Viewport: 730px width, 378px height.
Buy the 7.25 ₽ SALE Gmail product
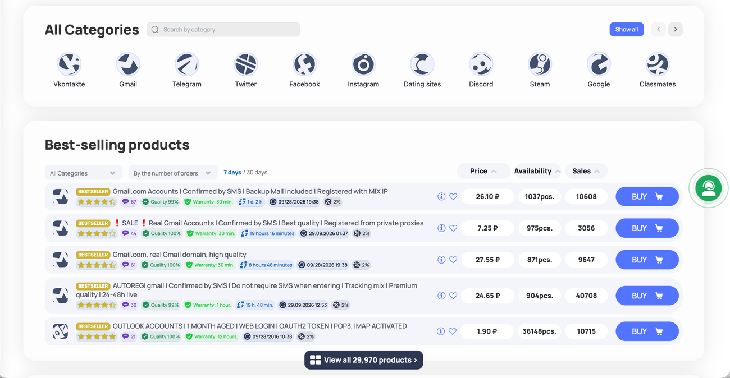[647, 228]
